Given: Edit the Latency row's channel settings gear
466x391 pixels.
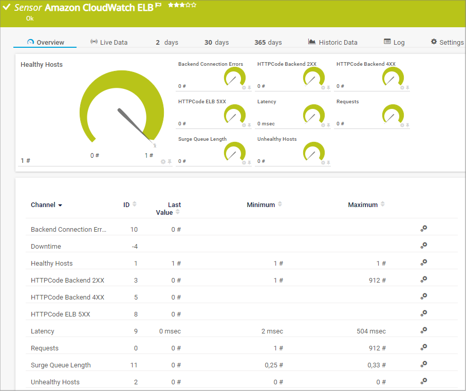Looking at the screenshot, I should [423, 330].
